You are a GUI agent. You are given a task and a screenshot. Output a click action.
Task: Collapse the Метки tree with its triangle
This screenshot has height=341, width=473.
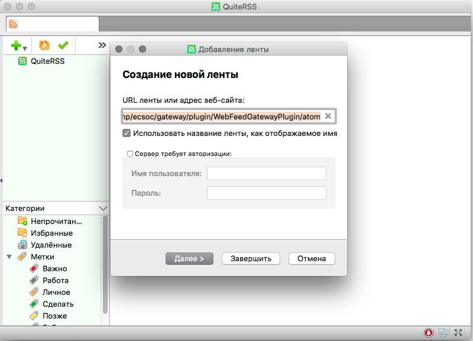[x=9, y=257]
